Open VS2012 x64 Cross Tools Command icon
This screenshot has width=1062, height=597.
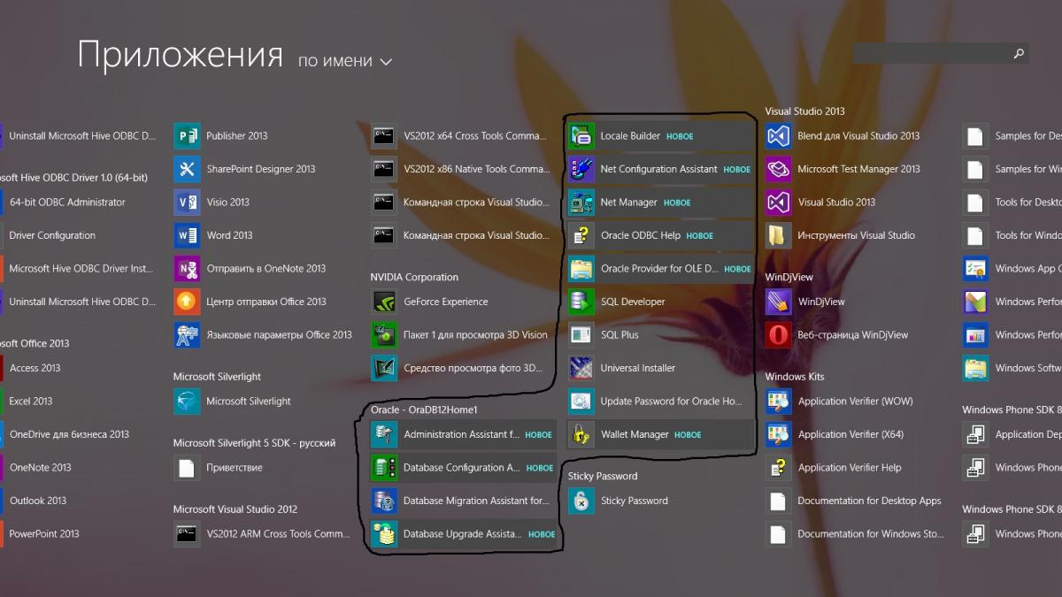[x=384, y=136]
